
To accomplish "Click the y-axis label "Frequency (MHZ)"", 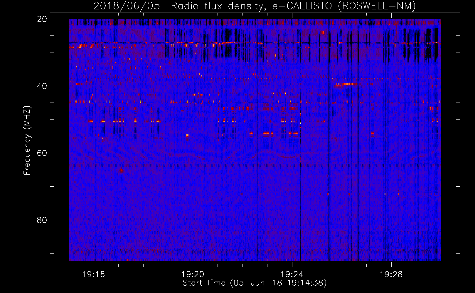I will pos(27,140).
